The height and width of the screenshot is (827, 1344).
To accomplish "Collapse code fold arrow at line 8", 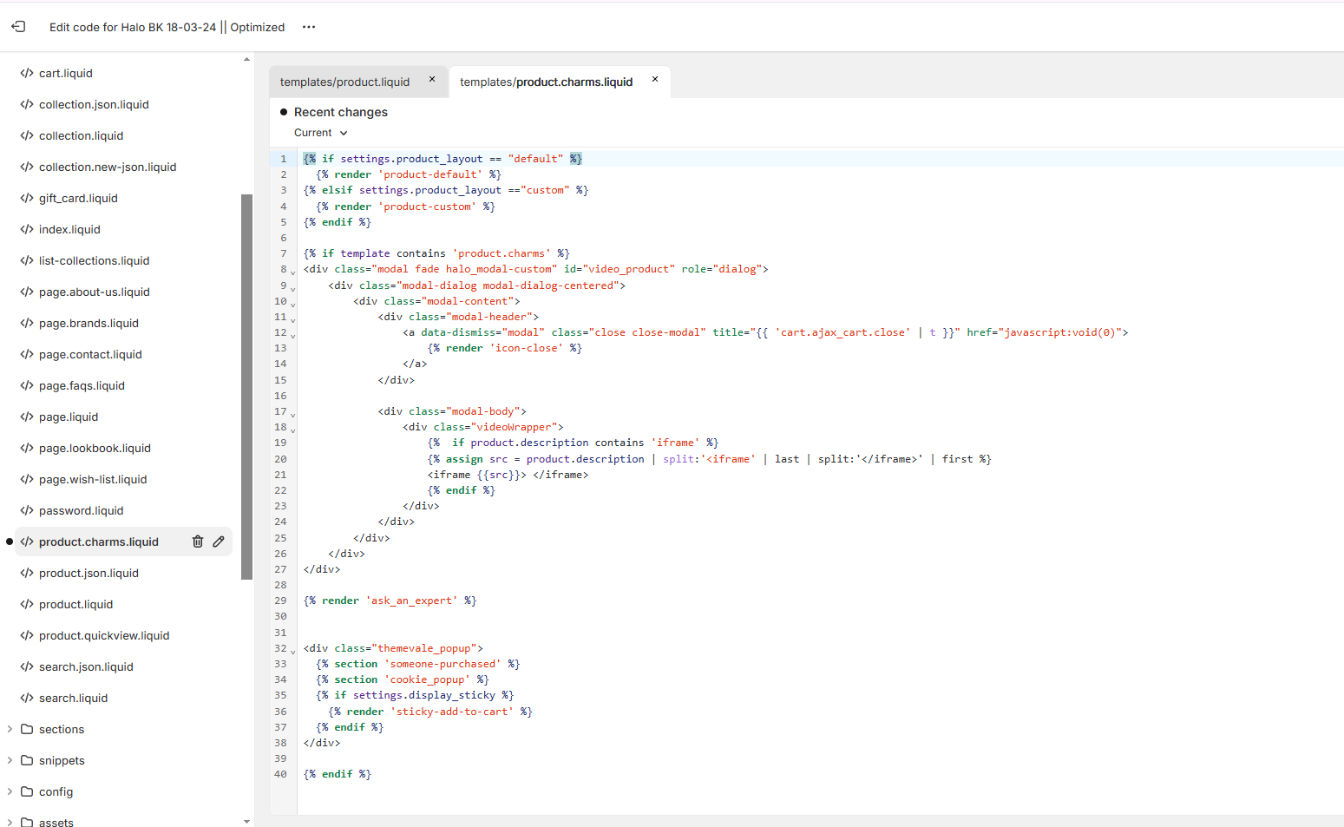I will coord(292,272).
